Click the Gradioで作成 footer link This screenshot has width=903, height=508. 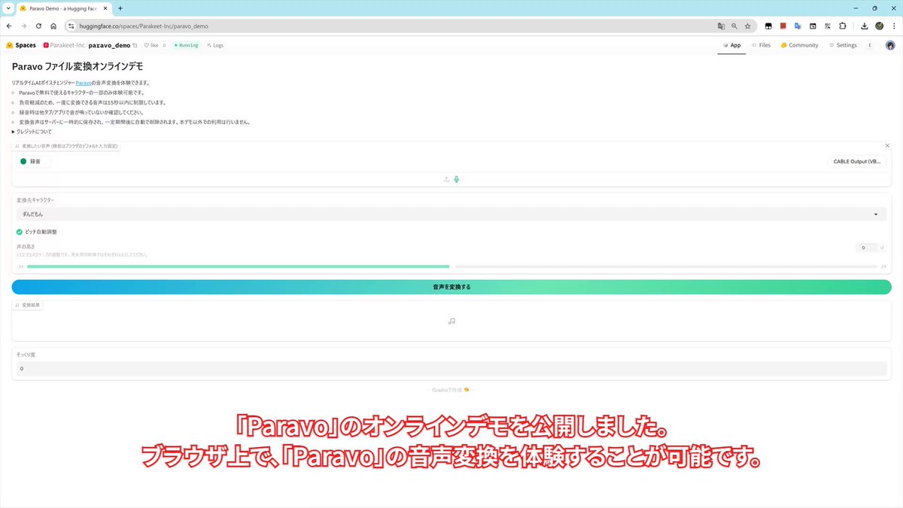[451, 390]
